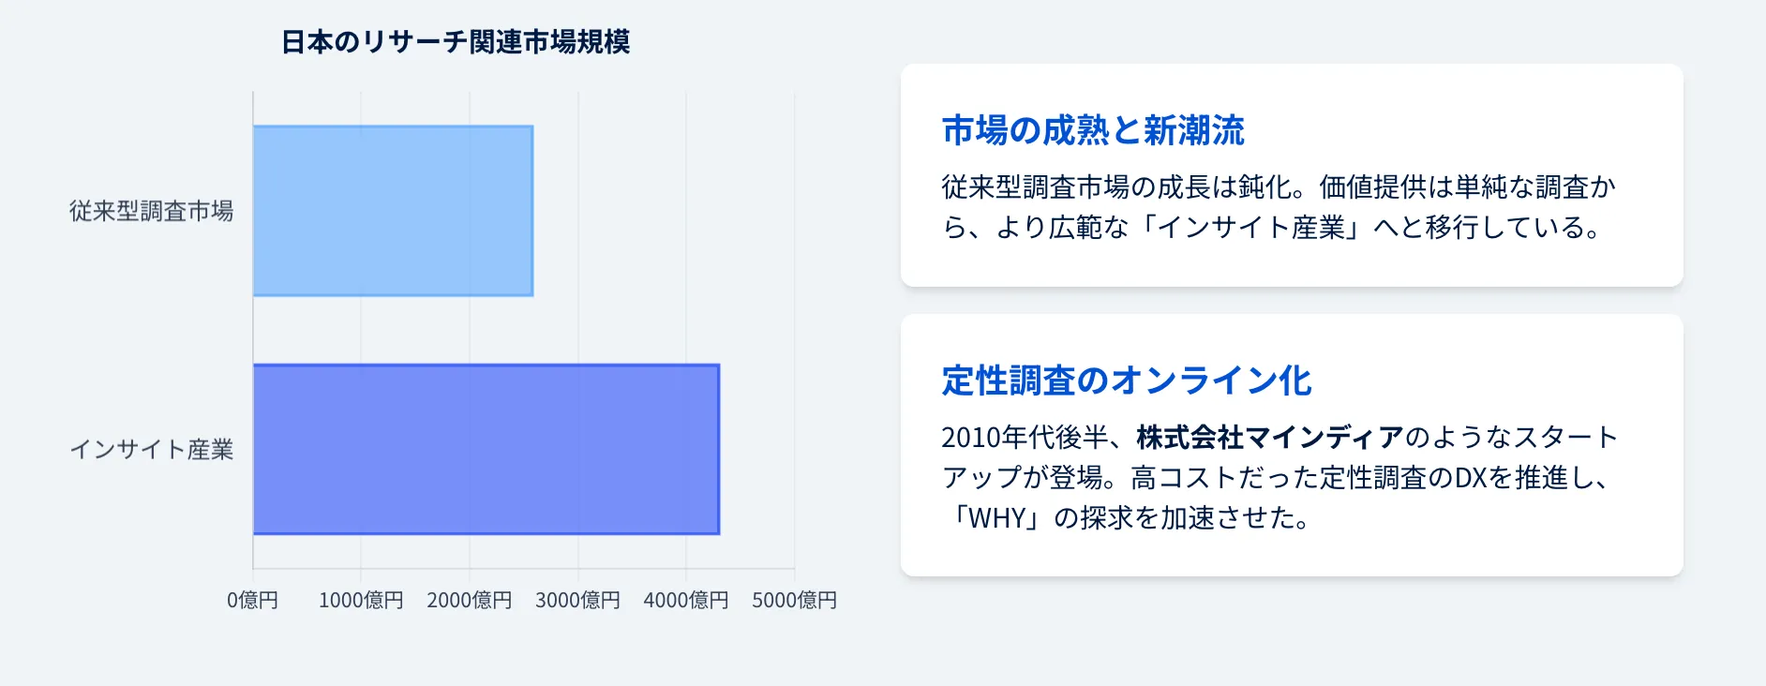
Task: Select the 従来型調査市場 axis label
Action: (151, 212)
